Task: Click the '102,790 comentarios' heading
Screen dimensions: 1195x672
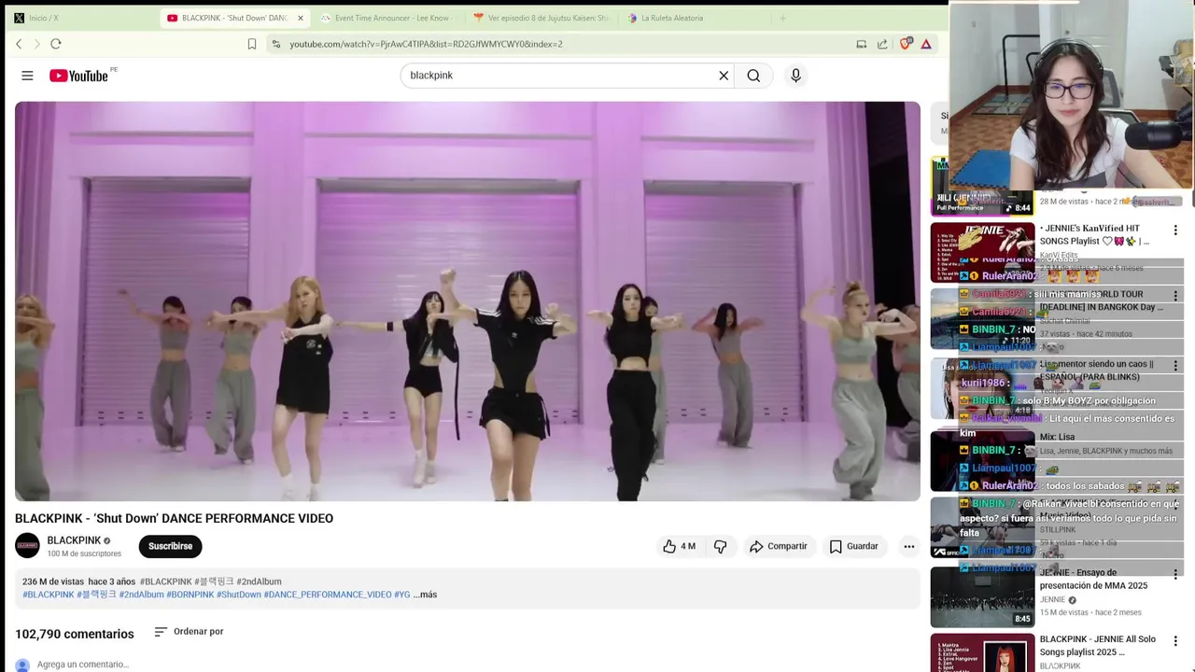Action: click(x=75, y=634)
